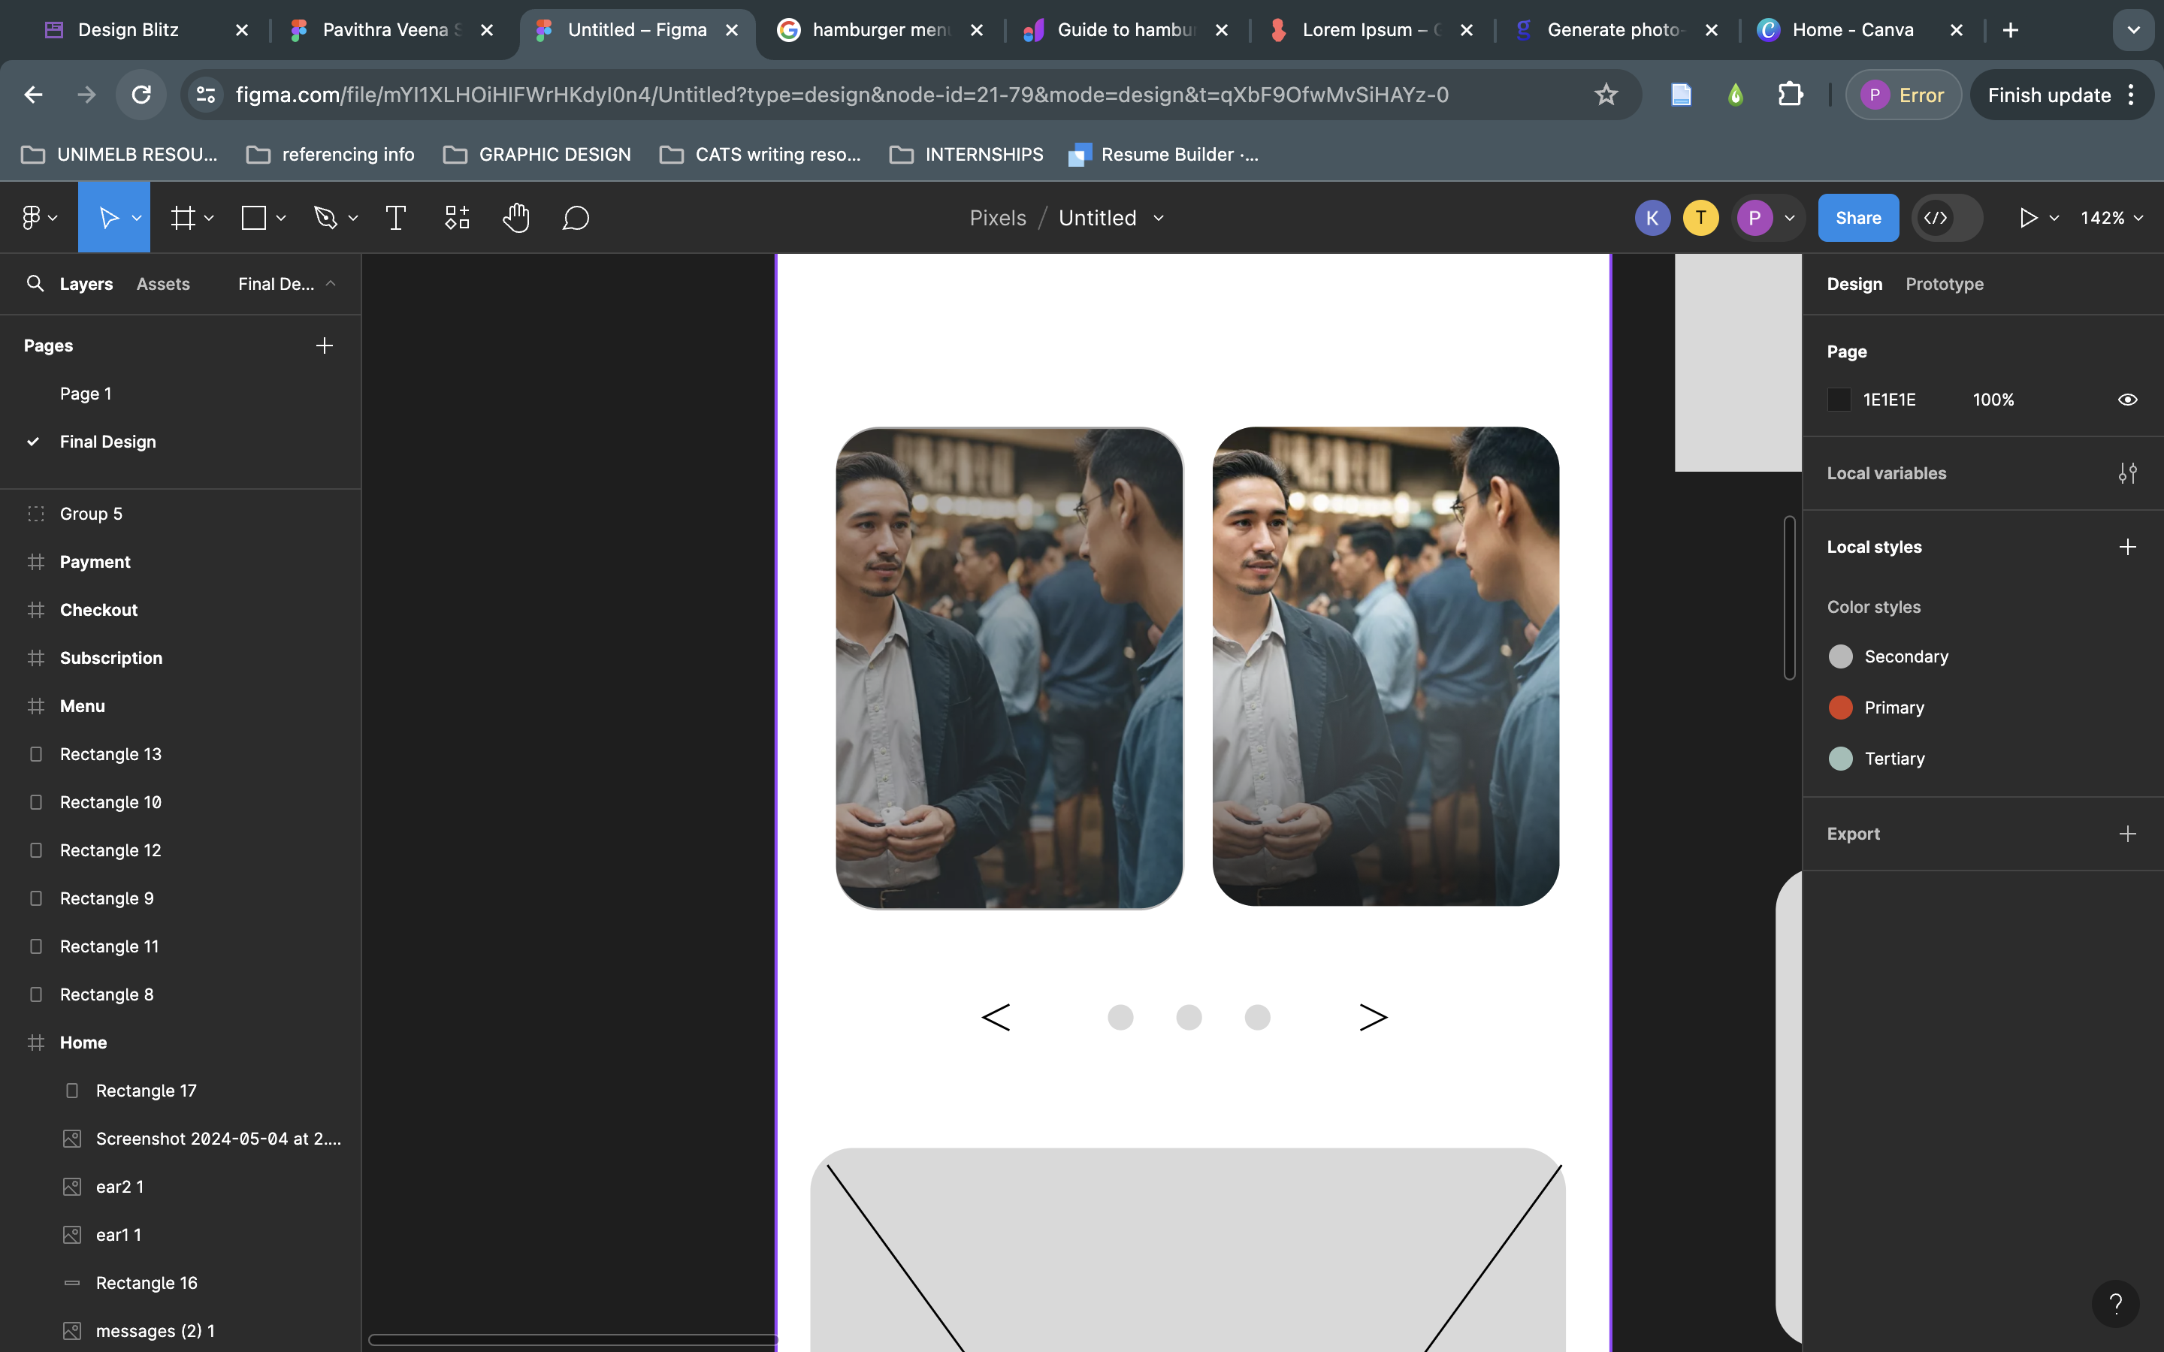Activate the Add comment tool

575,217
